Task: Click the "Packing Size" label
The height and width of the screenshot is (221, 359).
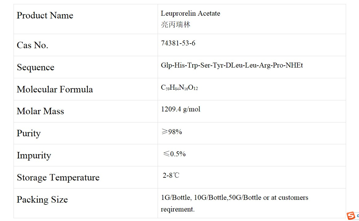Action: 42,200
